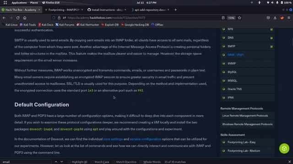Open the Firefox ESR app menu
The height and width of the screenshot is (164, 293).
[51, 3]
